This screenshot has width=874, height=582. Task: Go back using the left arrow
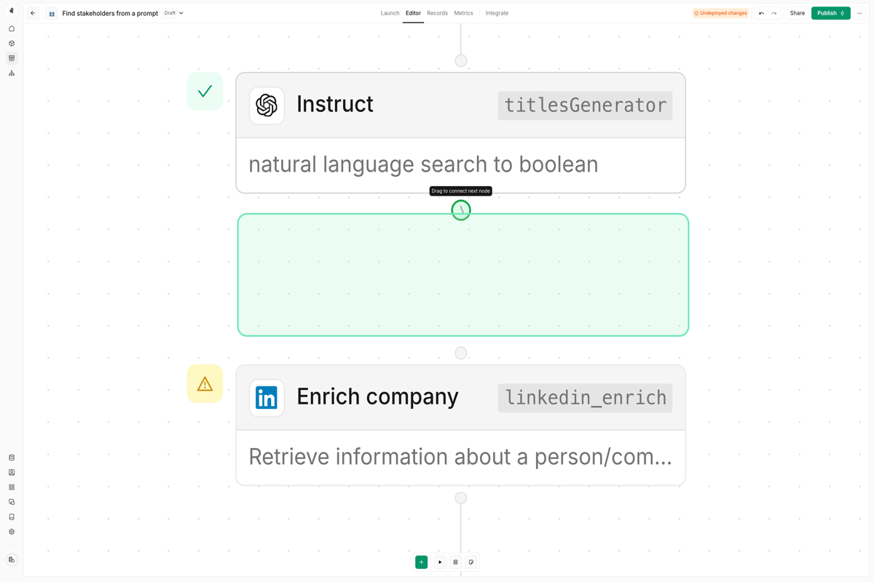[33, 13]
